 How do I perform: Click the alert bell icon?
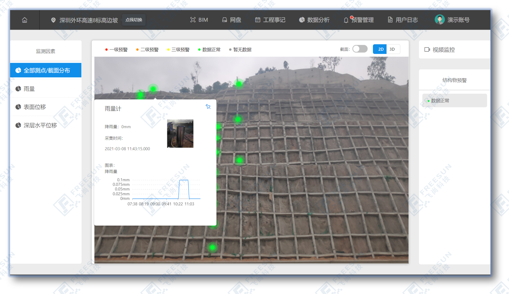346,20
